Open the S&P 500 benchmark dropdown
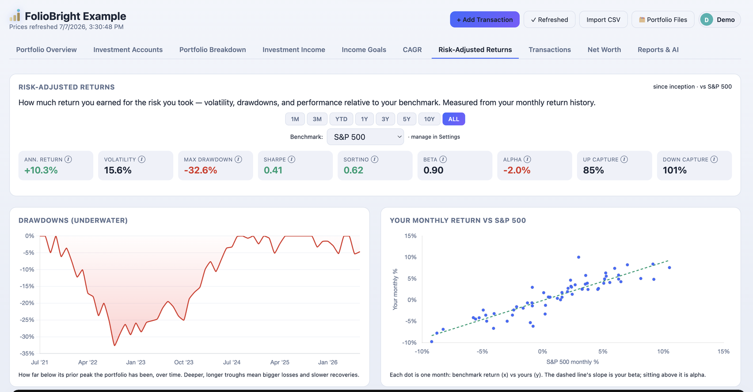The width and height of the screenshot is (753, 392). [x=365, y=137]
